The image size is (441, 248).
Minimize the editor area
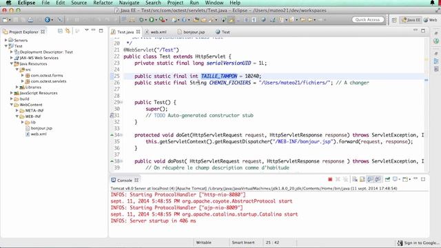coord(416,30)
